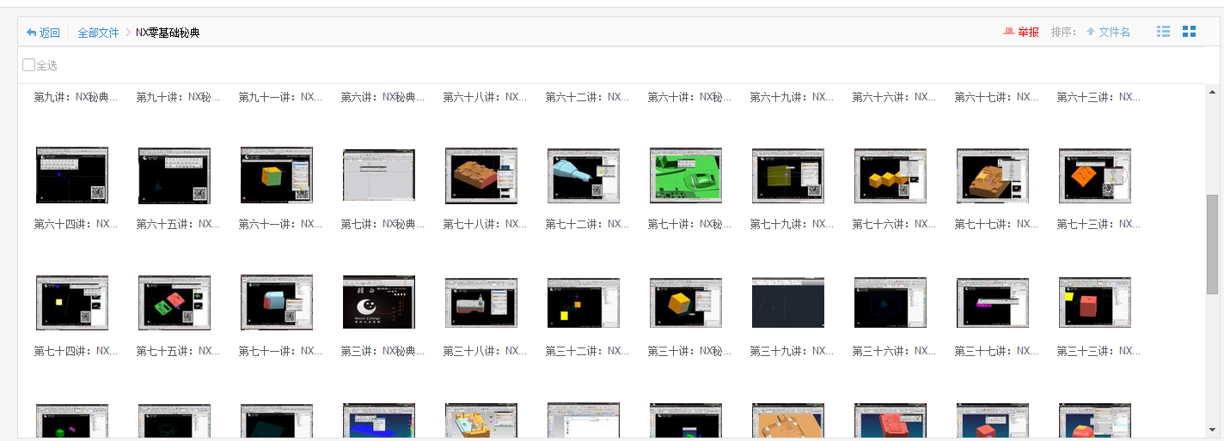Go to 全部文件 in breadcrumb
1224x441 pixels.
tap(98, 33)
